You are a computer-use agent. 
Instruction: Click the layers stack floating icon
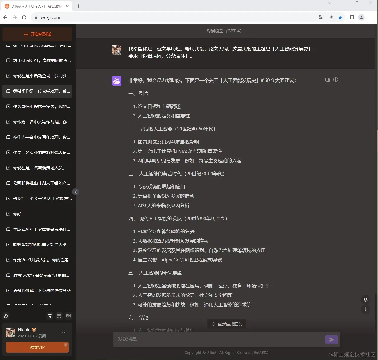point(366,300)
